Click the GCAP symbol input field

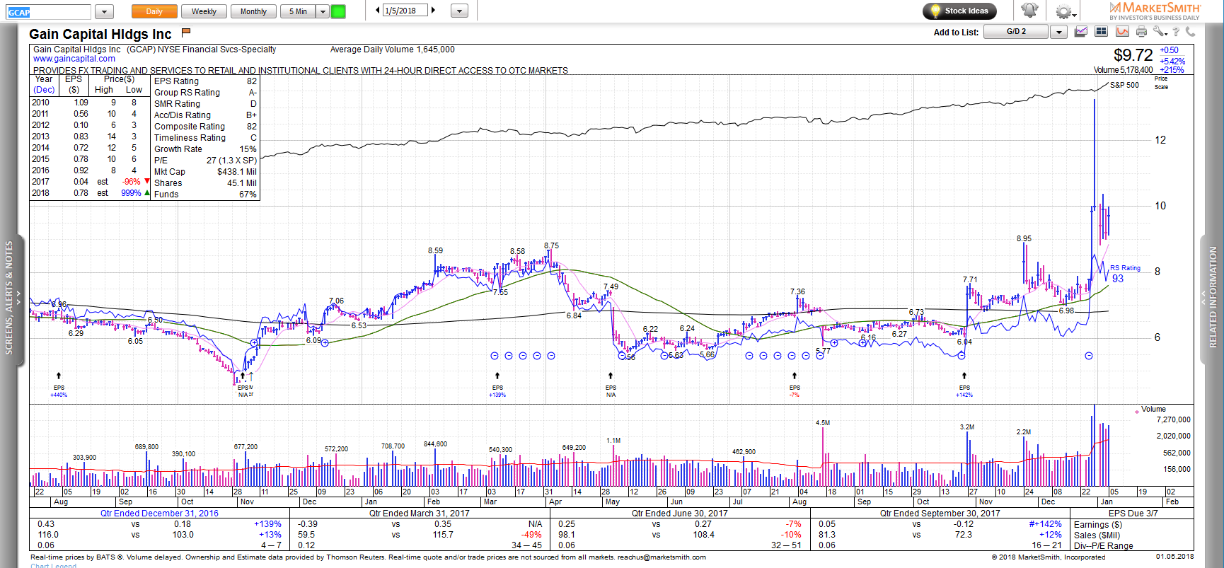pyautogui.click(x=49, y=12)
